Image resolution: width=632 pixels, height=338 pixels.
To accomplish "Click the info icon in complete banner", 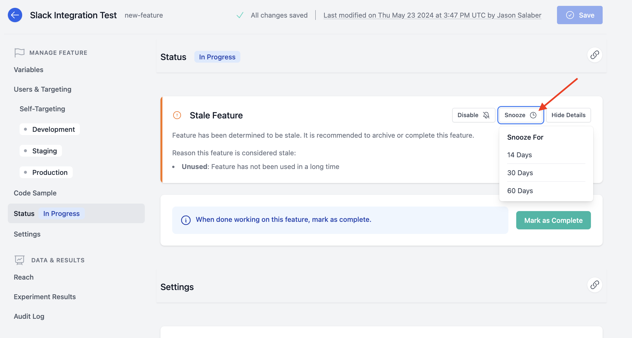I will point(186,220).
